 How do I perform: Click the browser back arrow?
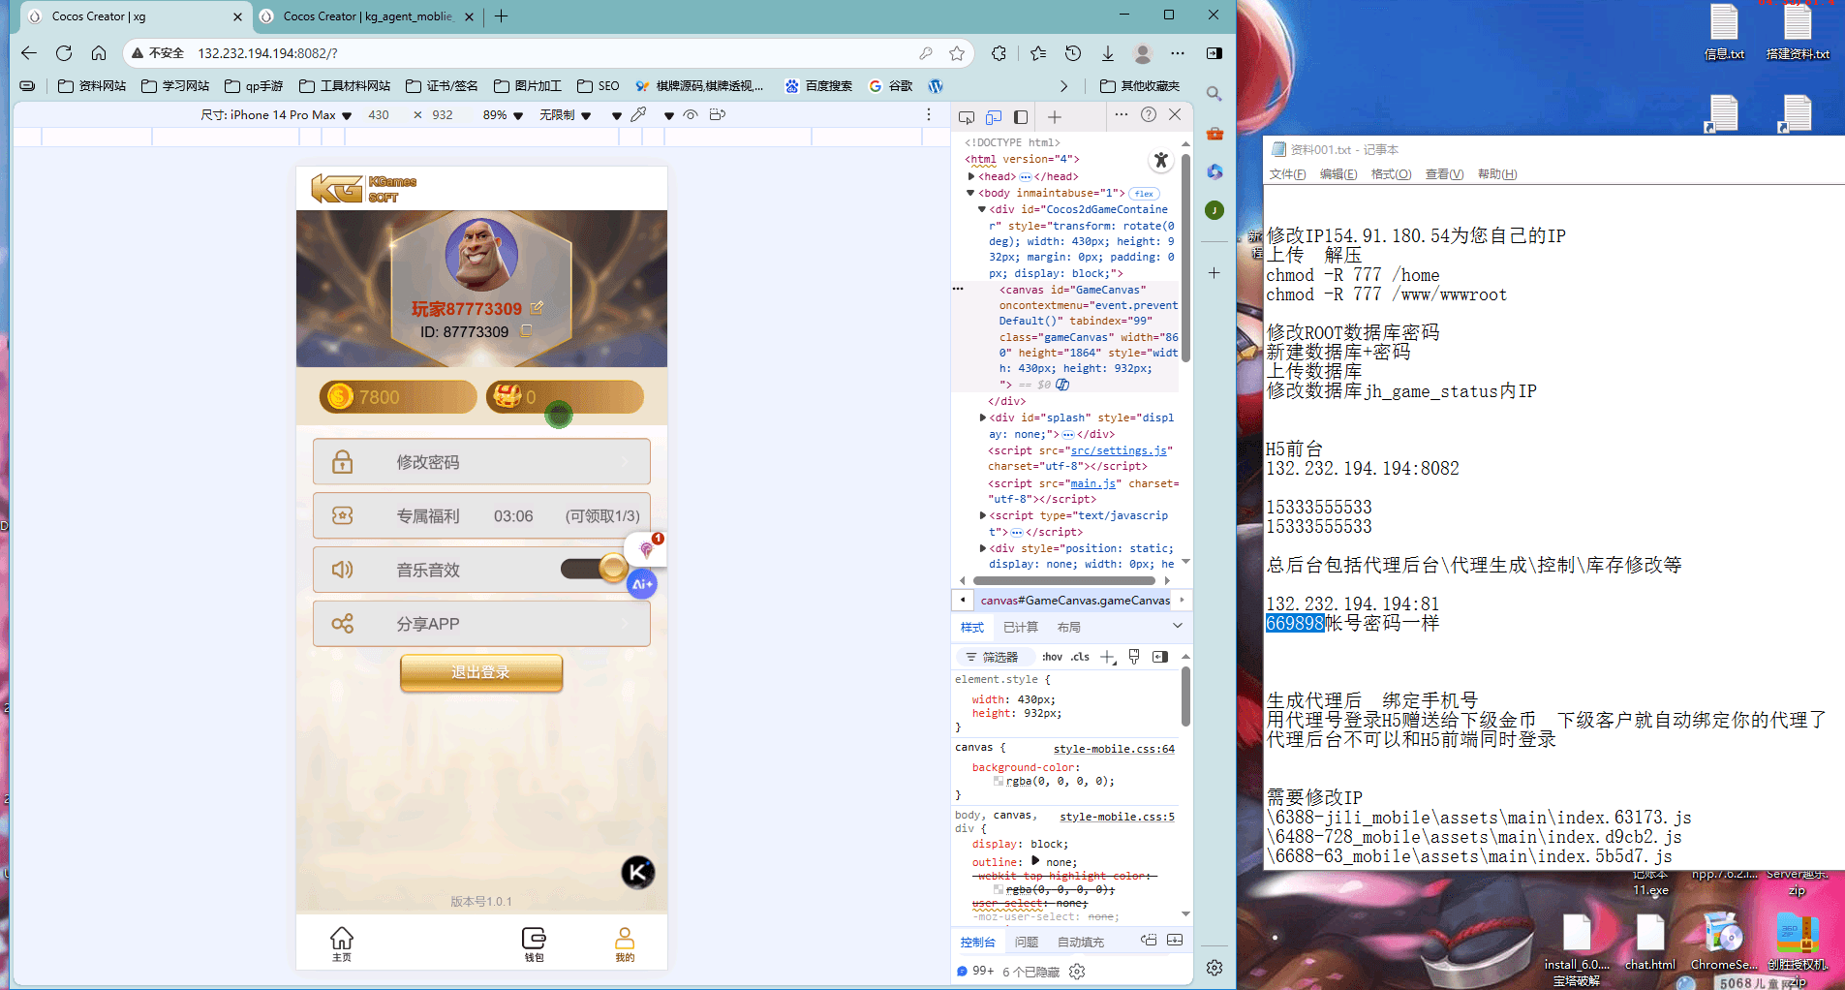pos(29,53)
